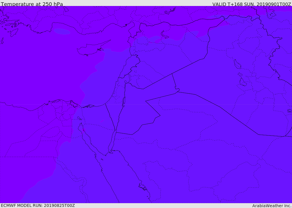Click the large lake in central Iraq
Viewport: 292px width, 208px height.
point(237,64)
